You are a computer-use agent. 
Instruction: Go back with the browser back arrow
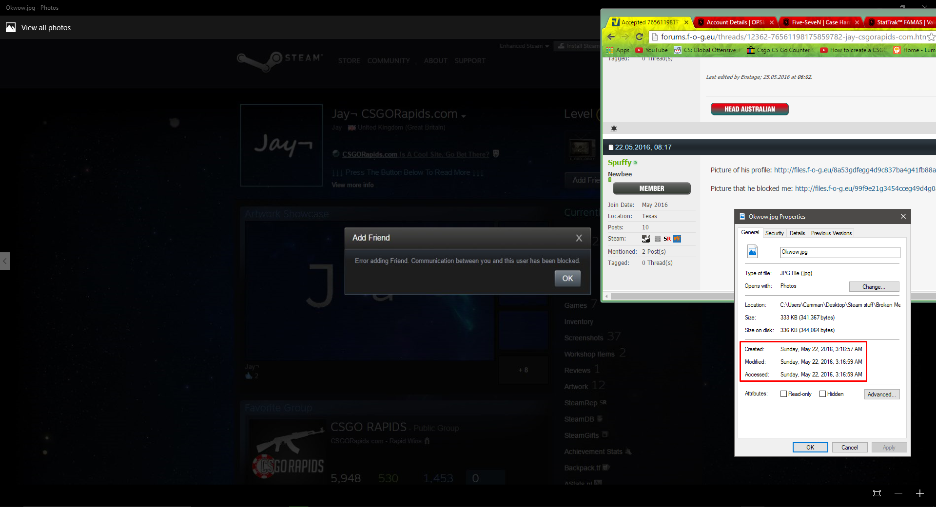pyautogui.click(x=611, y=37)
